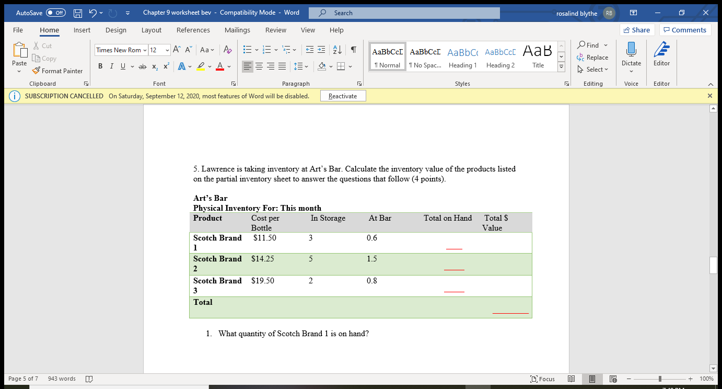Switch to the Mailings tab
This screenshot has width=722, height=389.
click(237, 30)
